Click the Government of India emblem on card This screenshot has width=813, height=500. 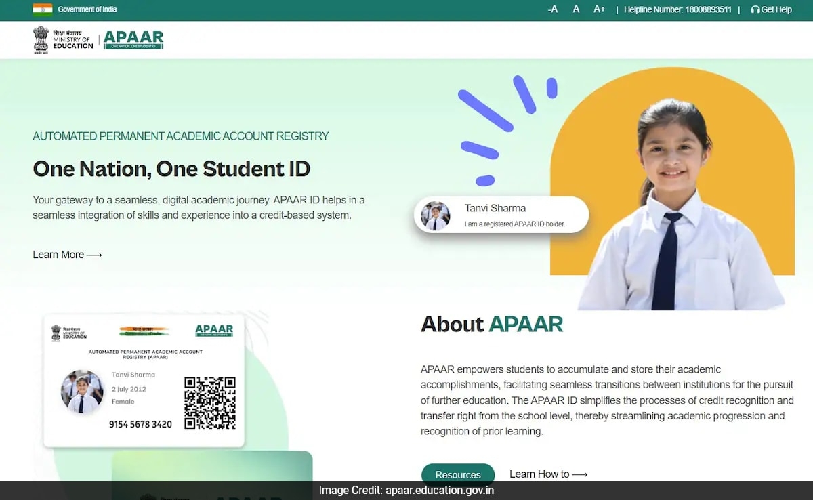pyautogui.click(x=144, y=331)
